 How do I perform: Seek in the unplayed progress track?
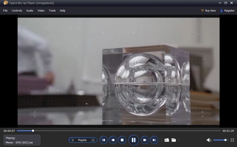[127, 131]
